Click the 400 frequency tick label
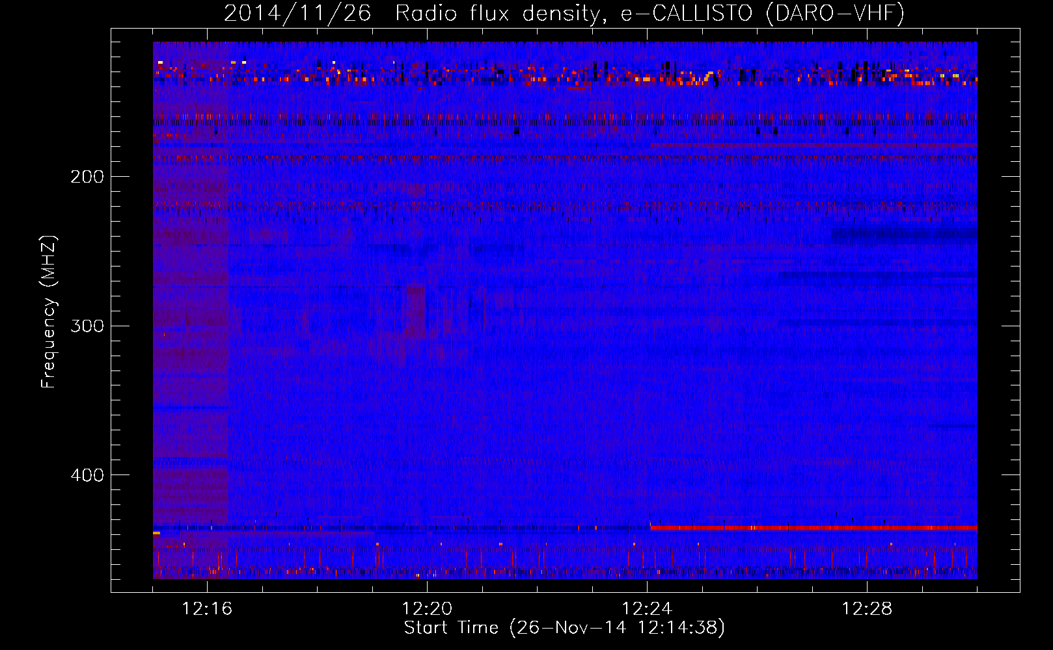The image size is (1053, 650). tap(87, 475)
